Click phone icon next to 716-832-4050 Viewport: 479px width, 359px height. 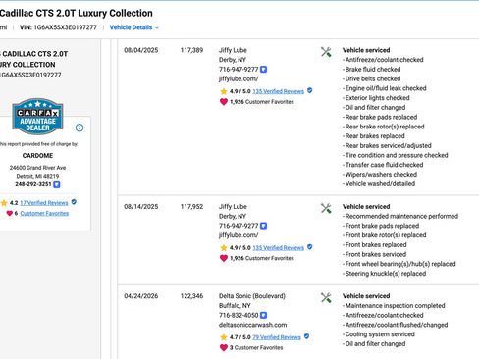click(x=263, y=315)
